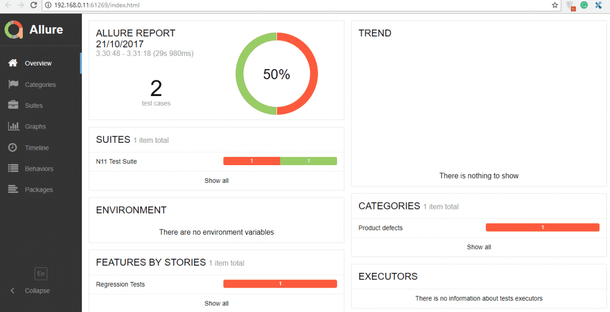
Task: Open the Product defects category
Action: coord(479,228)
